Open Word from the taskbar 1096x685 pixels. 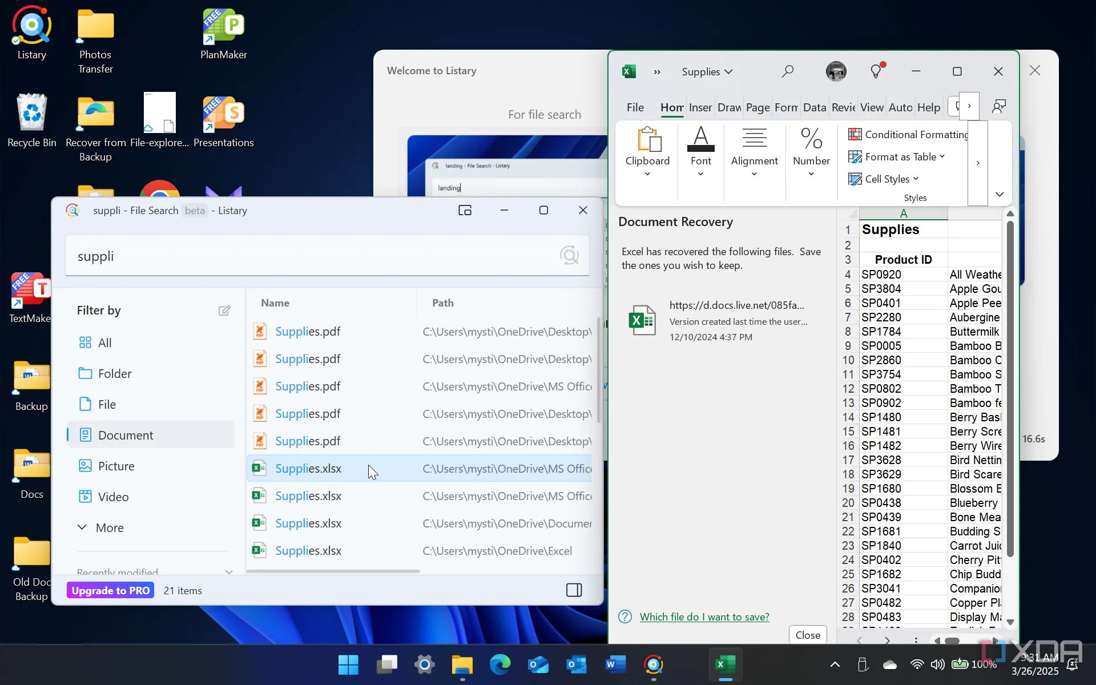coord(615,664)
